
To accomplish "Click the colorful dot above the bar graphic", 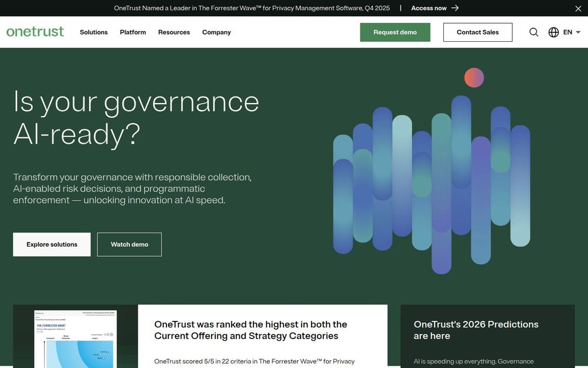I will point(474,77).
